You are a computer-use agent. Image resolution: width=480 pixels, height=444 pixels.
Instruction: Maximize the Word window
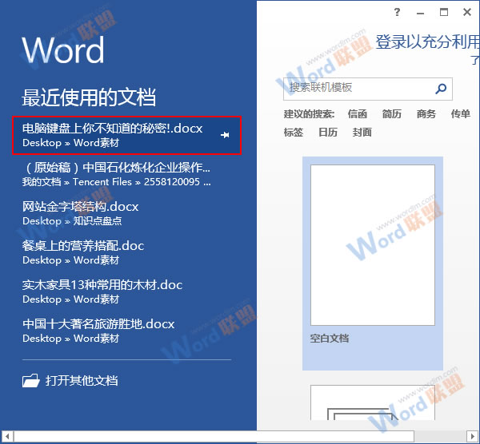pyautogui.click(x=444, y=12)
